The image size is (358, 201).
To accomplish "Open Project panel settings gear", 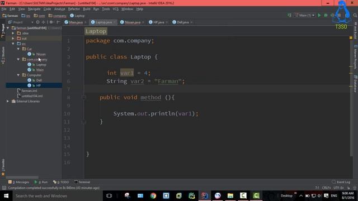I will pyautogui.click(x=51, y=22).
